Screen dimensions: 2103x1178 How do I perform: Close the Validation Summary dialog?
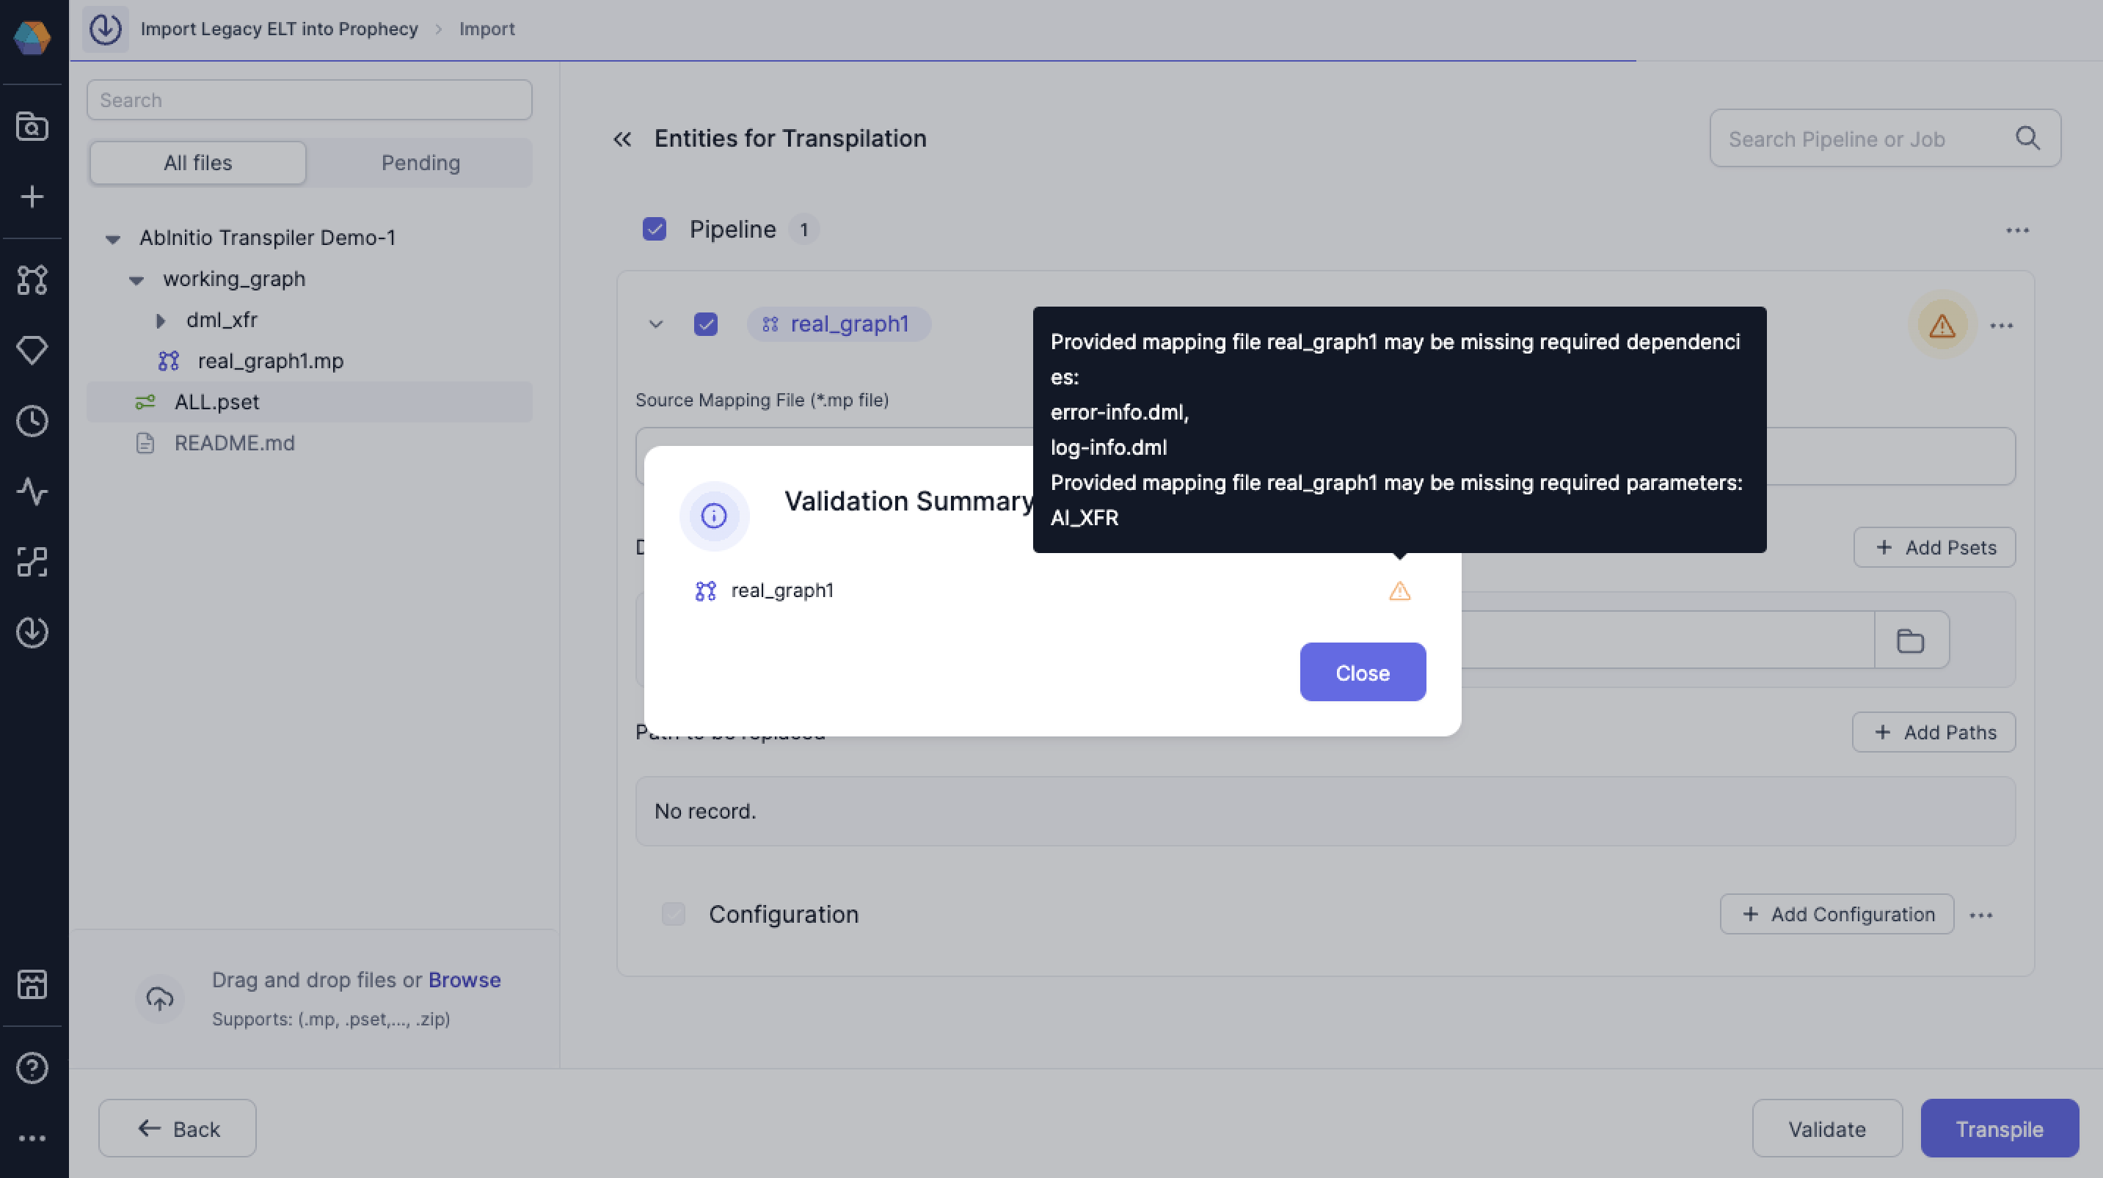click(1362, 672)
